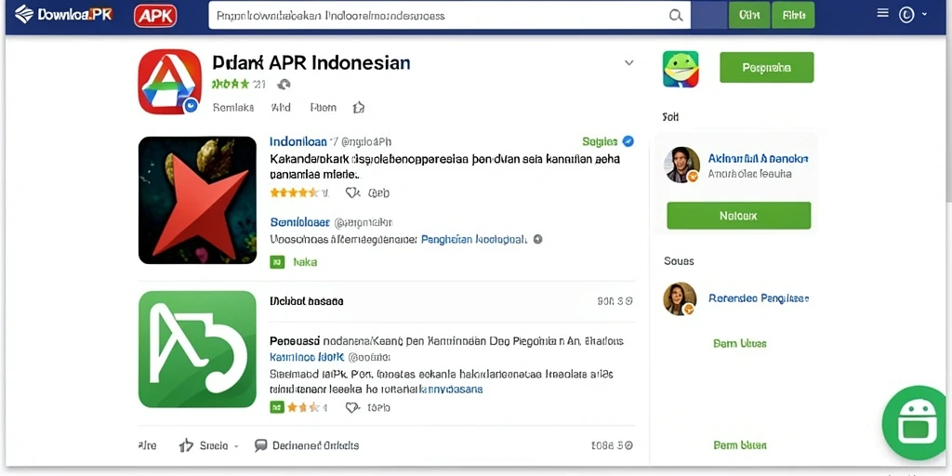Click the small green icon beside Naka
The width and height of the screenshot is (952, 476).
[x=277, y=261]
